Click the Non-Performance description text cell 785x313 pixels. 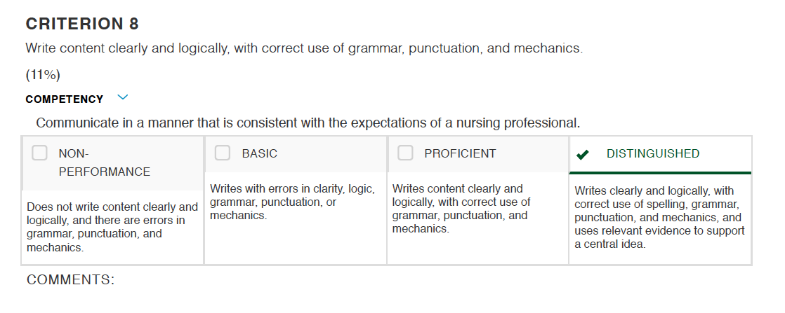[112, 227]
